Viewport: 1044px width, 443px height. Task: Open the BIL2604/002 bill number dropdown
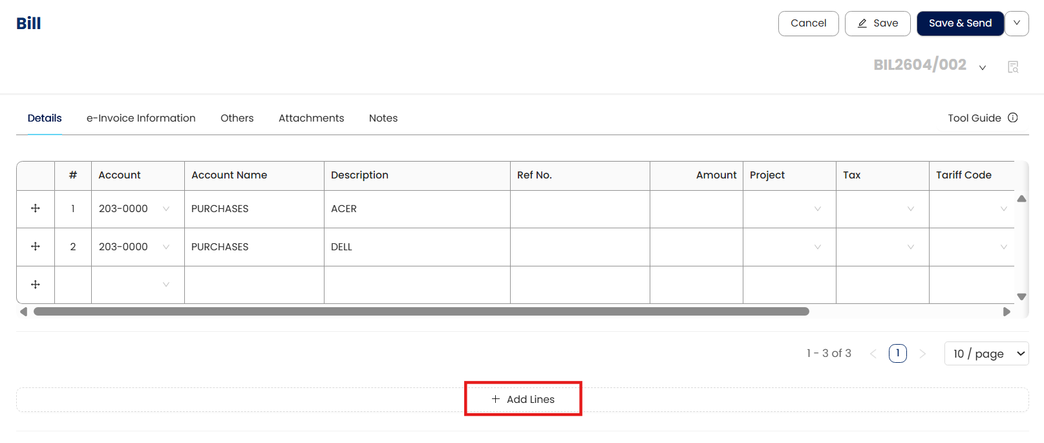pyautogui.click(x=983, y=67)
